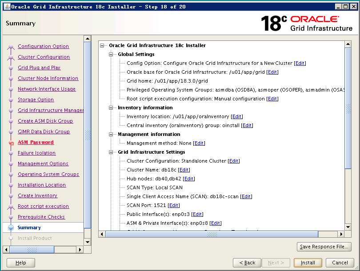Viewport: 360px width, 271px height.
Task: Collapse the Oracle Grid Infrastructure 18c Installer node
Action: [x=102, y=45]
